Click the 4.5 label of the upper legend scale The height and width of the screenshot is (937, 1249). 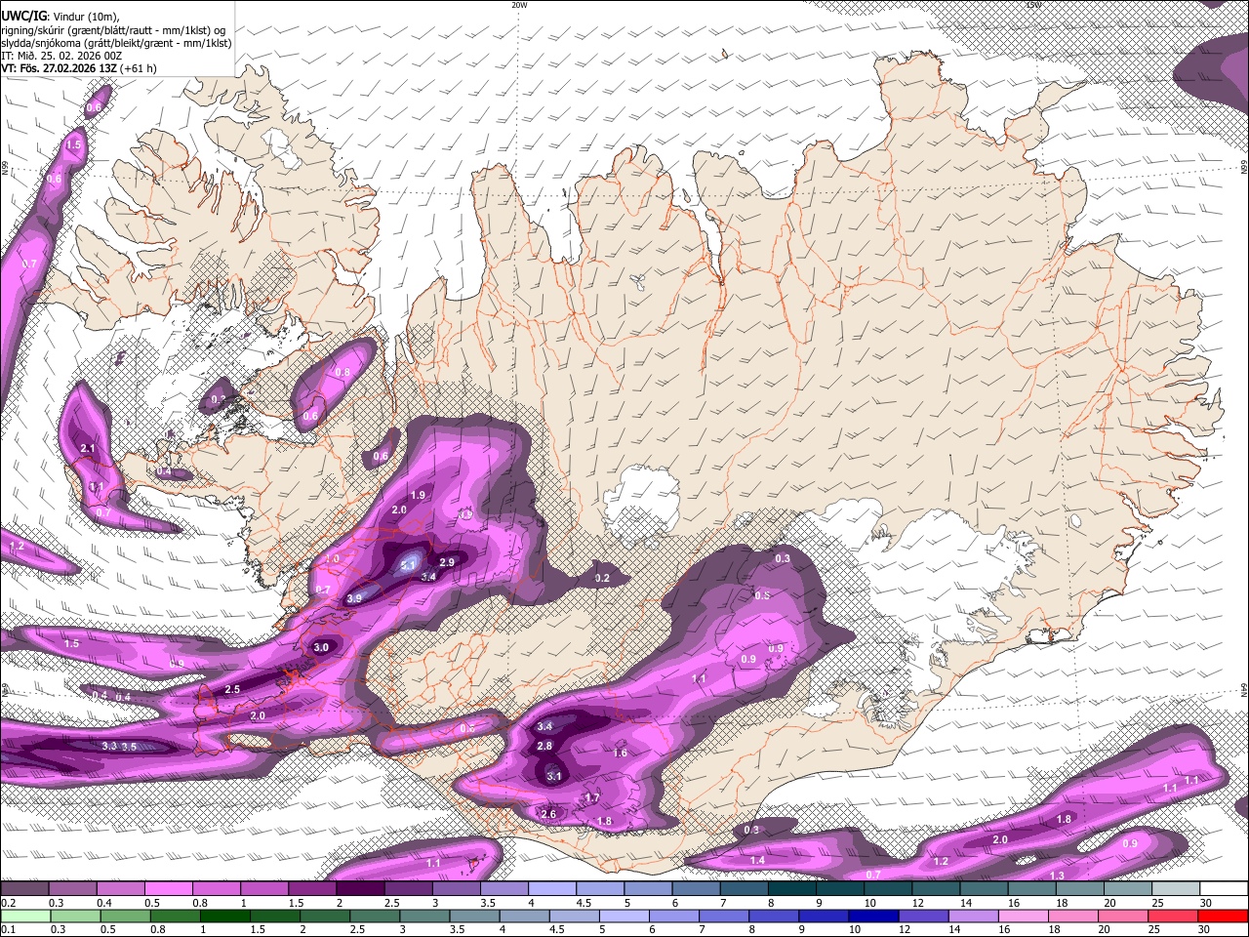pos(584,903)
